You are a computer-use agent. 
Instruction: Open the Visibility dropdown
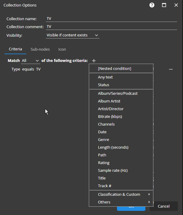point(73,35)
